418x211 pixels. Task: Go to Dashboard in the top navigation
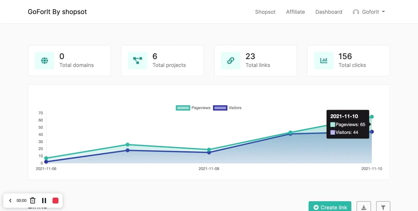329,12
